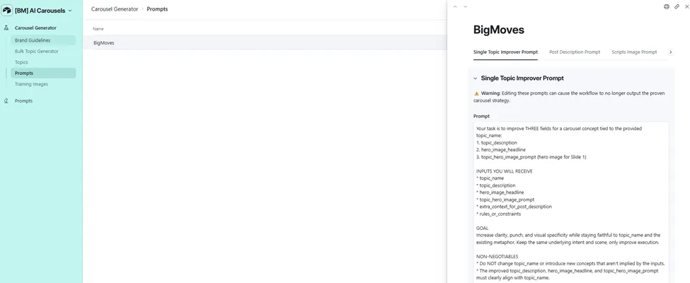Switch to Scripts Image Prompt tab
The height and width of the screenshot is (283, 690).
tap(634, 52)
